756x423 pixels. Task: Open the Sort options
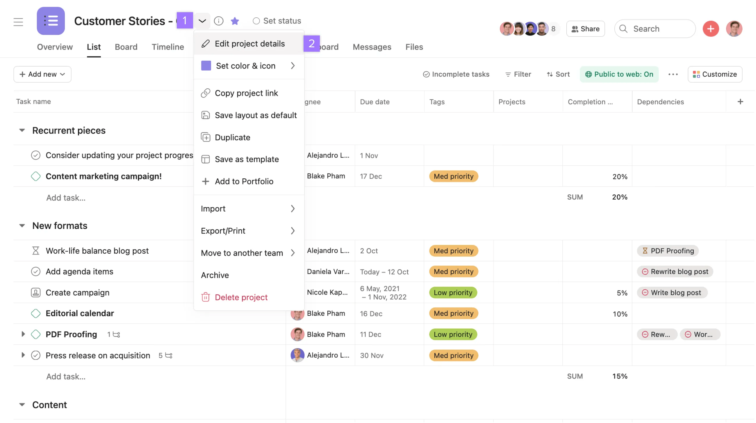coord(558,74)
